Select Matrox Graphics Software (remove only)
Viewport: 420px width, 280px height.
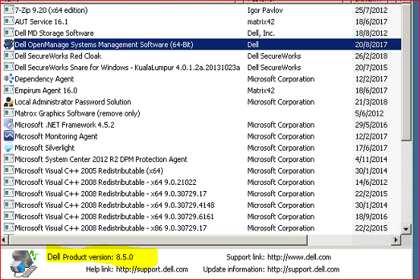pos(77,113)
